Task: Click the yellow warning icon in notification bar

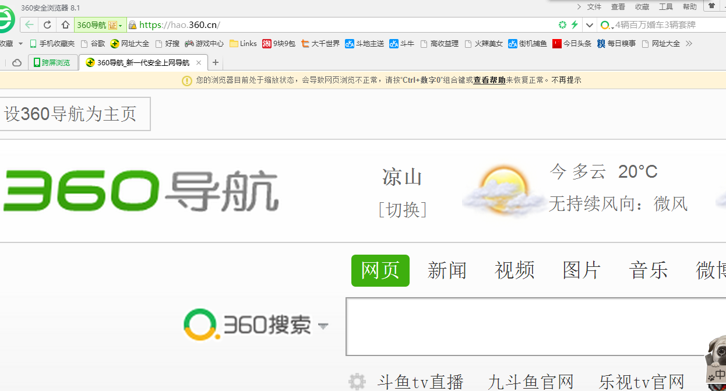Action: pyautogui.click(x=187, y=80)
